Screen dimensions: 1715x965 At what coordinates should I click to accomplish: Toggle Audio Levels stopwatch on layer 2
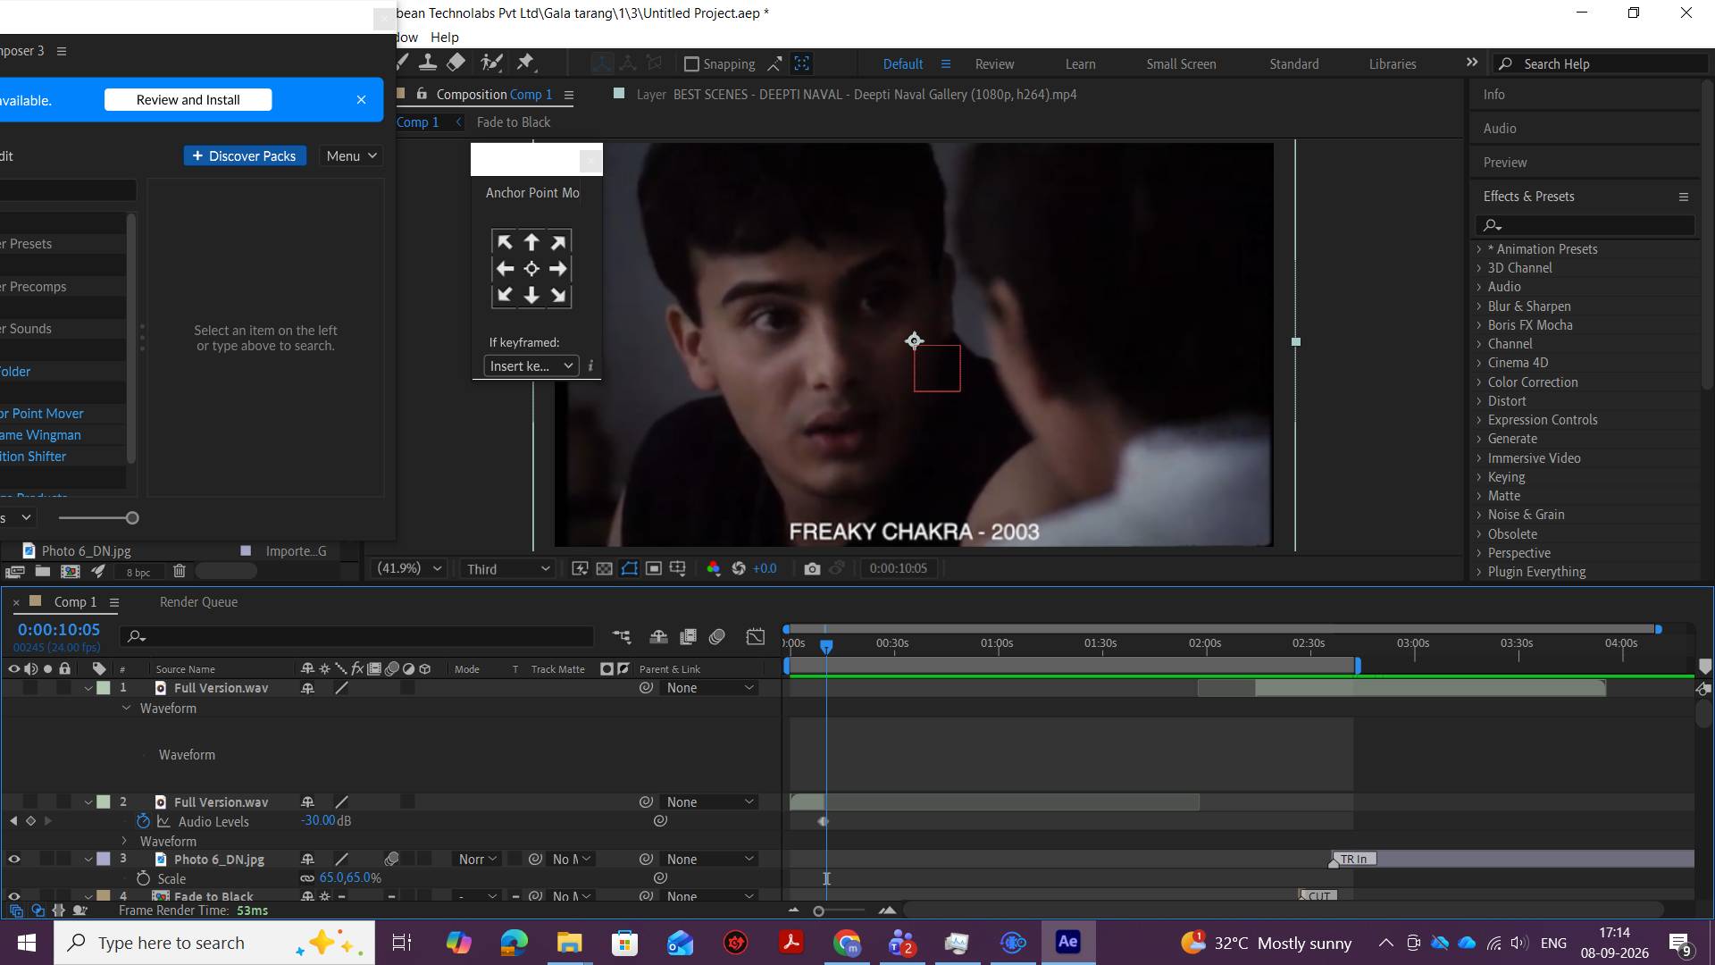[x=143, y=821]
